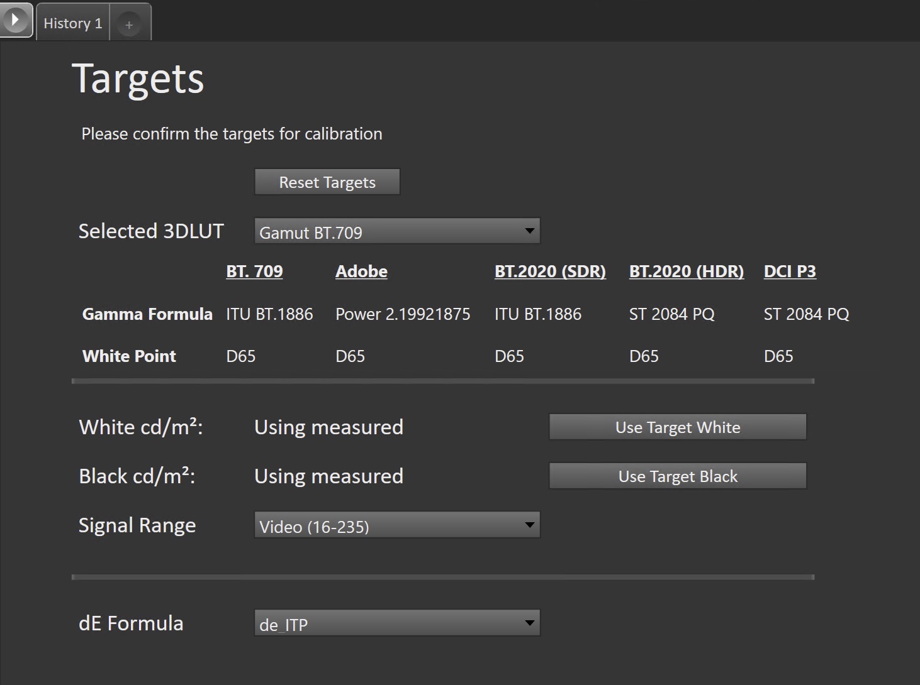The height and width of the screenshot is (685, 920).
Task: Switch to the History 1 tab
Action: click(72, 24)
